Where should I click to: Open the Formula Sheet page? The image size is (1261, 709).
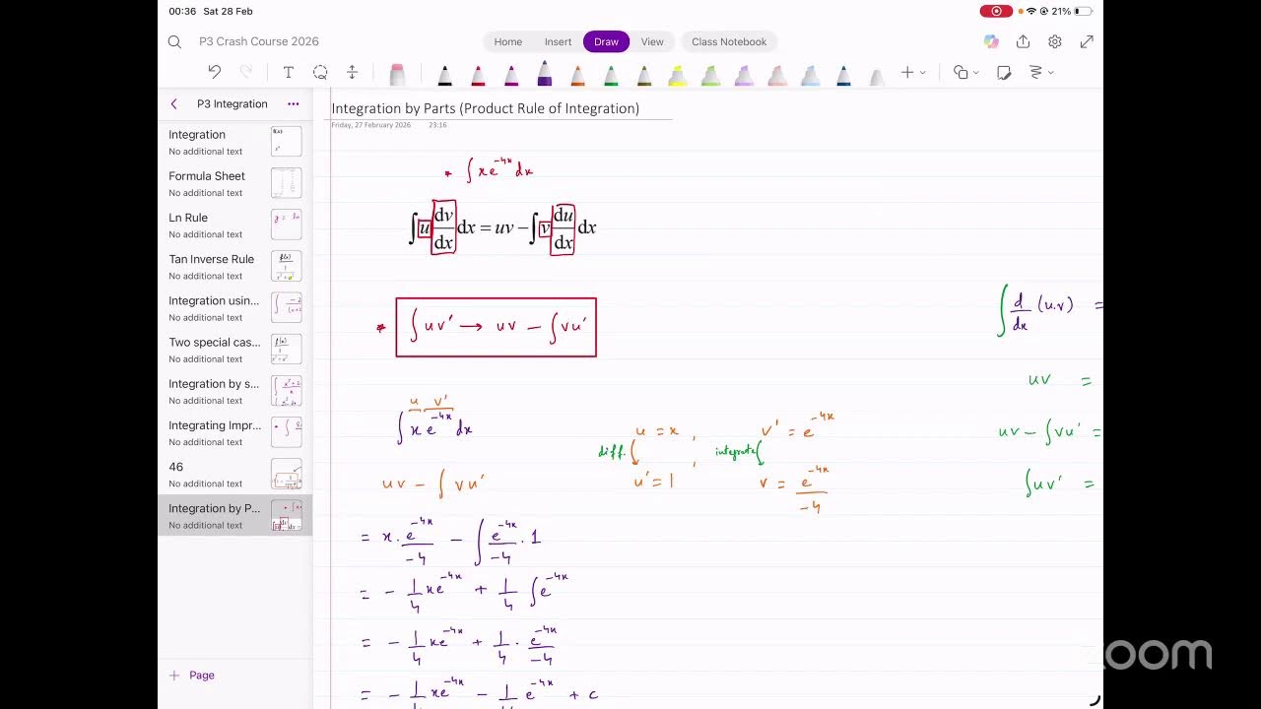pyautogui.click(x=235, y=183)
